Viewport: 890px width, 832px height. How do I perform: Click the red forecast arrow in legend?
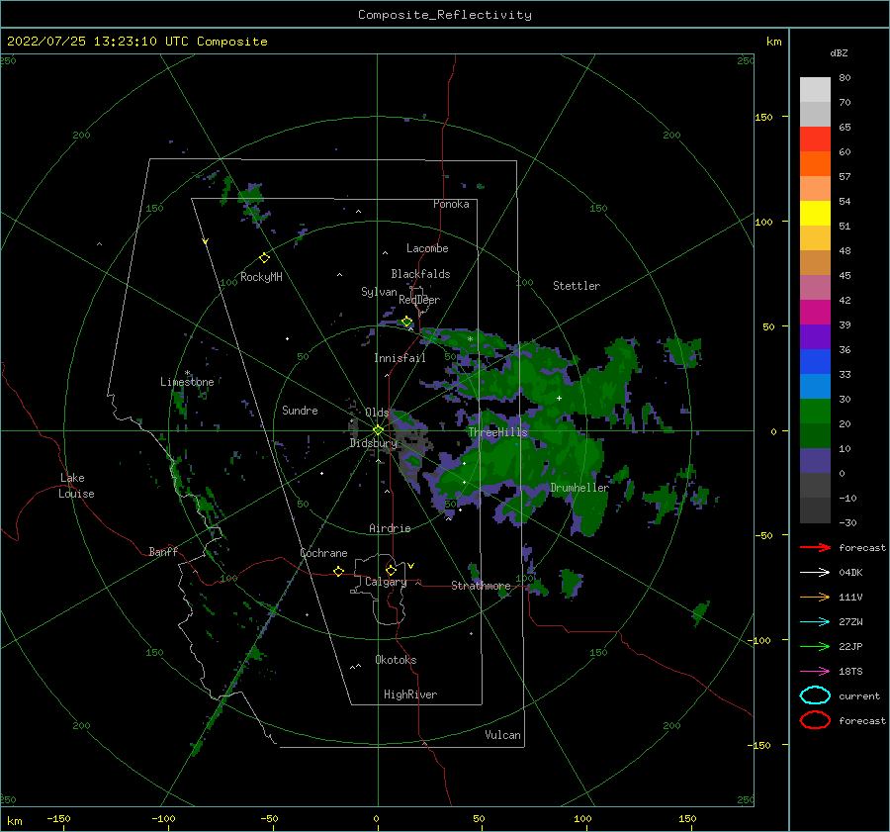(815, 547)
